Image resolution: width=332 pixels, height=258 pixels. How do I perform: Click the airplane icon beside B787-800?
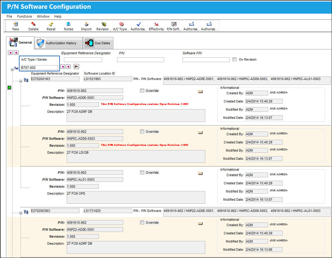click(16, 68)
